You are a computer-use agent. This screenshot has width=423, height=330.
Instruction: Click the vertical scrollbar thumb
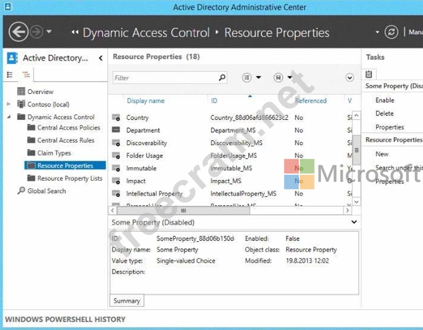tap(356, 150)
